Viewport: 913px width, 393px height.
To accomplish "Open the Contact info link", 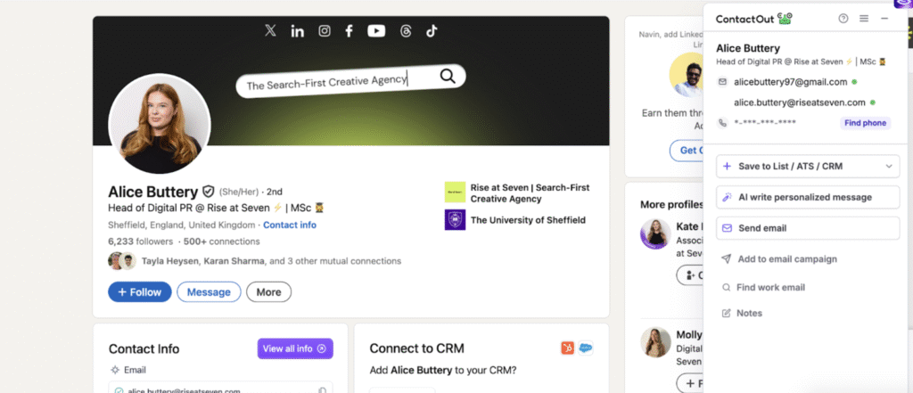I will [x=290, y=225].
